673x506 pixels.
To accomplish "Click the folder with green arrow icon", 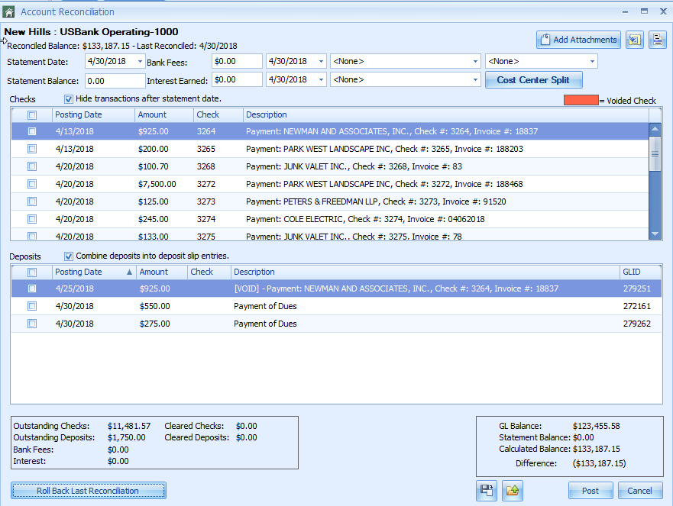I will tap(513, 491).
